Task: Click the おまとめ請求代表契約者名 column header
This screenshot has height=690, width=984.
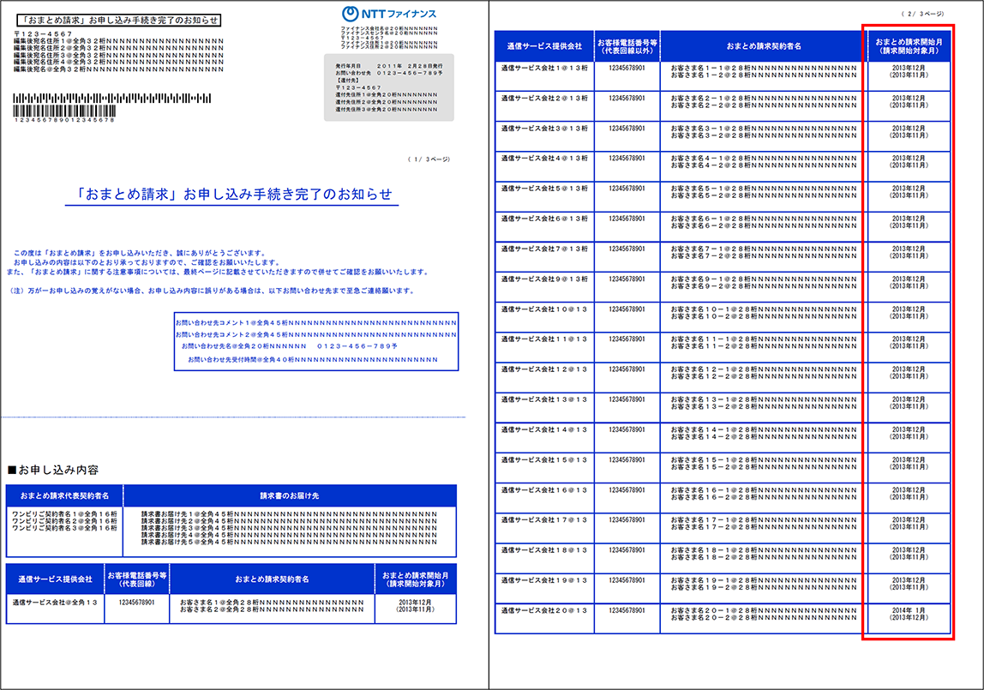Action: pyautogui.click(x=64, y=495)
